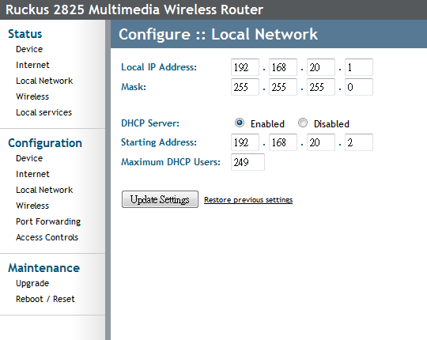Click the Status section heading

point(25,34)
